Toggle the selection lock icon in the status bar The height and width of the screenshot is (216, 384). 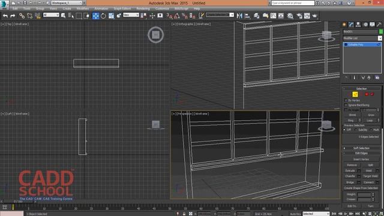[x=184, y=214]
